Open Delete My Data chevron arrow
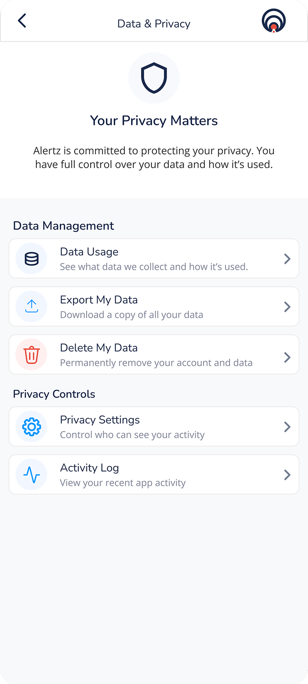308x684 pixels. point(287,357)
